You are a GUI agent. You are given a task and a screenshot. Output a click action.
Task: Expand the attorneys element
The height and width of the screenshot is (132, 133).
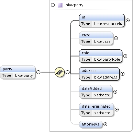pos(105,124)
